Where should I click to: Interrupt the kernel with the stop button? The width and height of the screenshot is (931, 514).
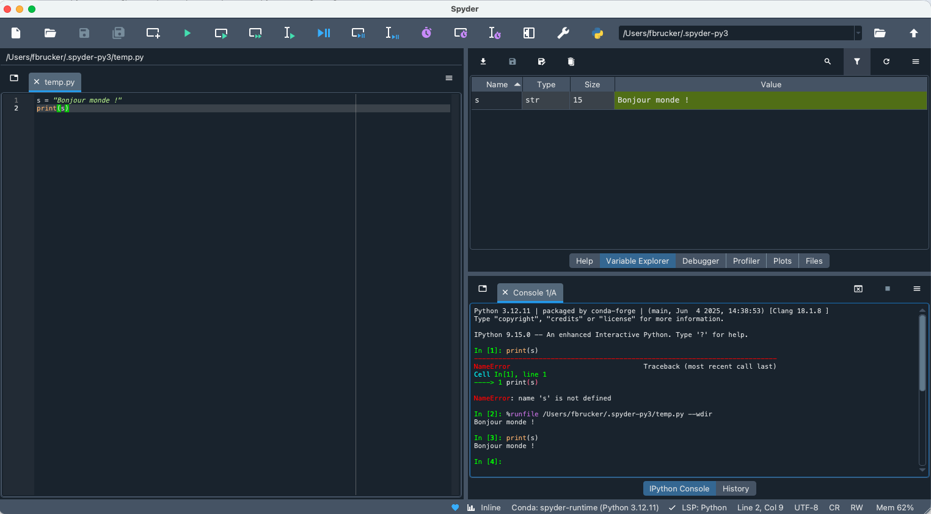click(x=888, y=289)
